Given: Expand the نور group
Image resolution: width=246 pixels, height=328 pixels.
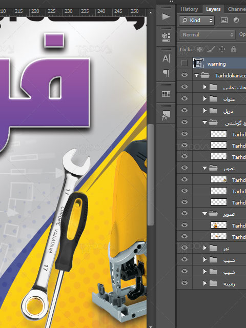Looking at the screenshot, I should coord(205,248).
